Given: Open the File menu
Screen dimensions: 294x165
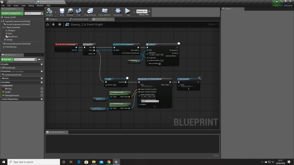Looking at the screenshot, I should (x=3, y=6).
